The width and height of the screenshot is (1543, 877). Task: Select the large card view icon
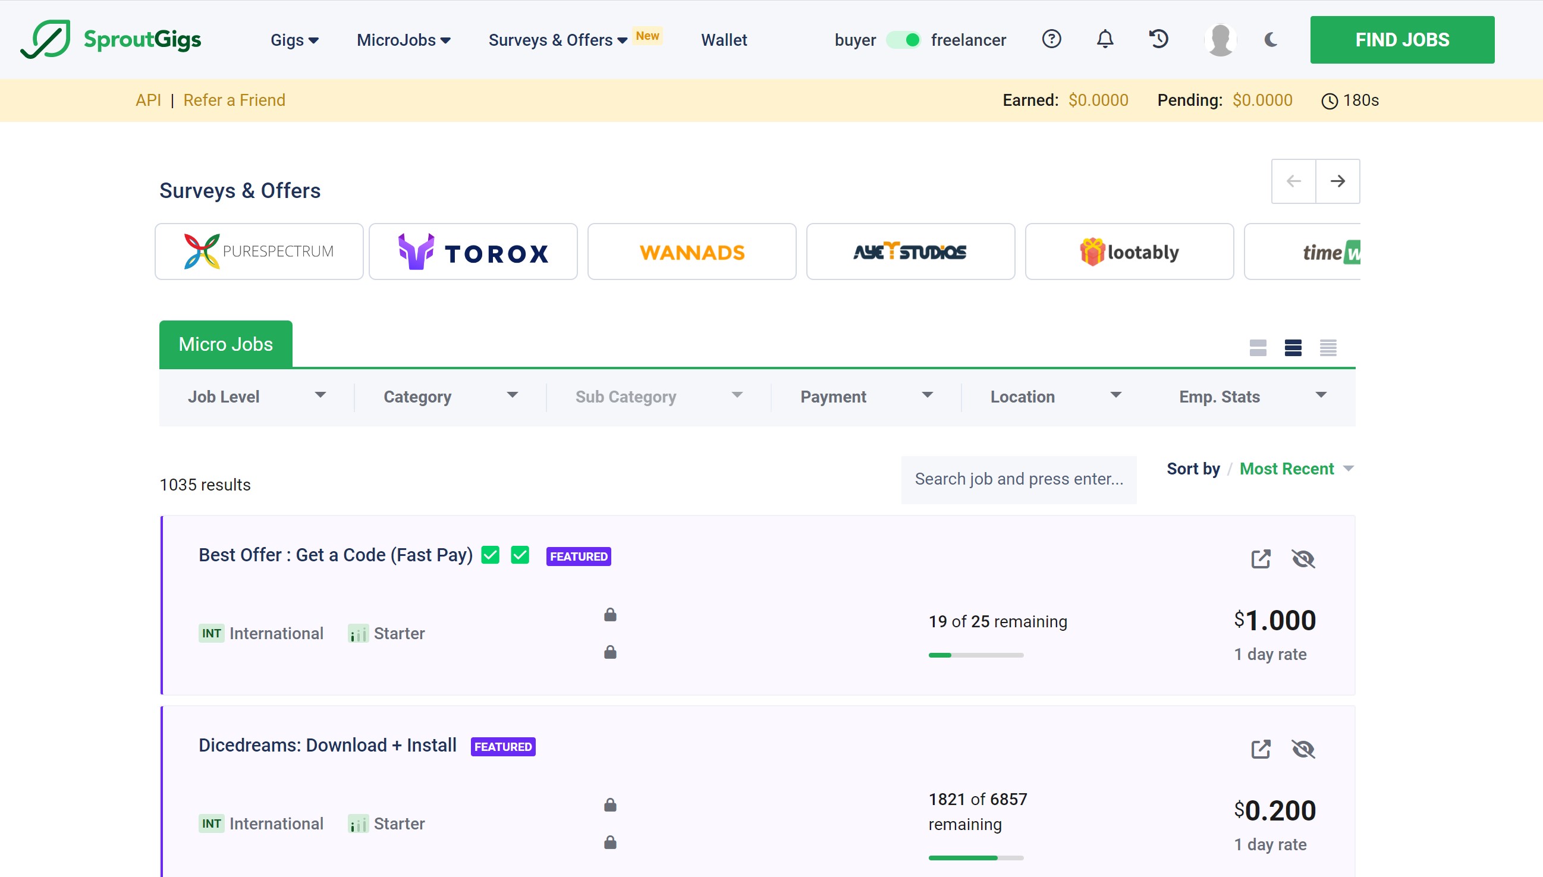[x=1258, y=348]
